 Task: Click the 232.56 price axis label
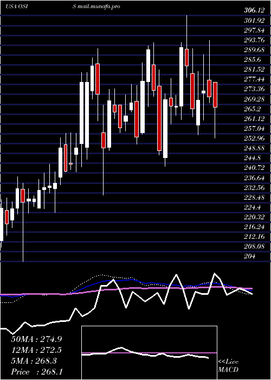(x=254, y=188)
